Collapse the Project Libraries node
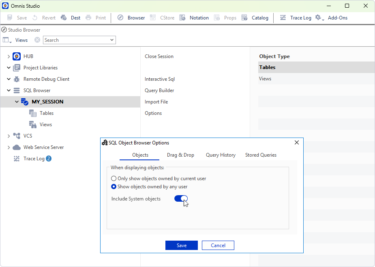This screenshot has width=375, height=267. (9, 68)
